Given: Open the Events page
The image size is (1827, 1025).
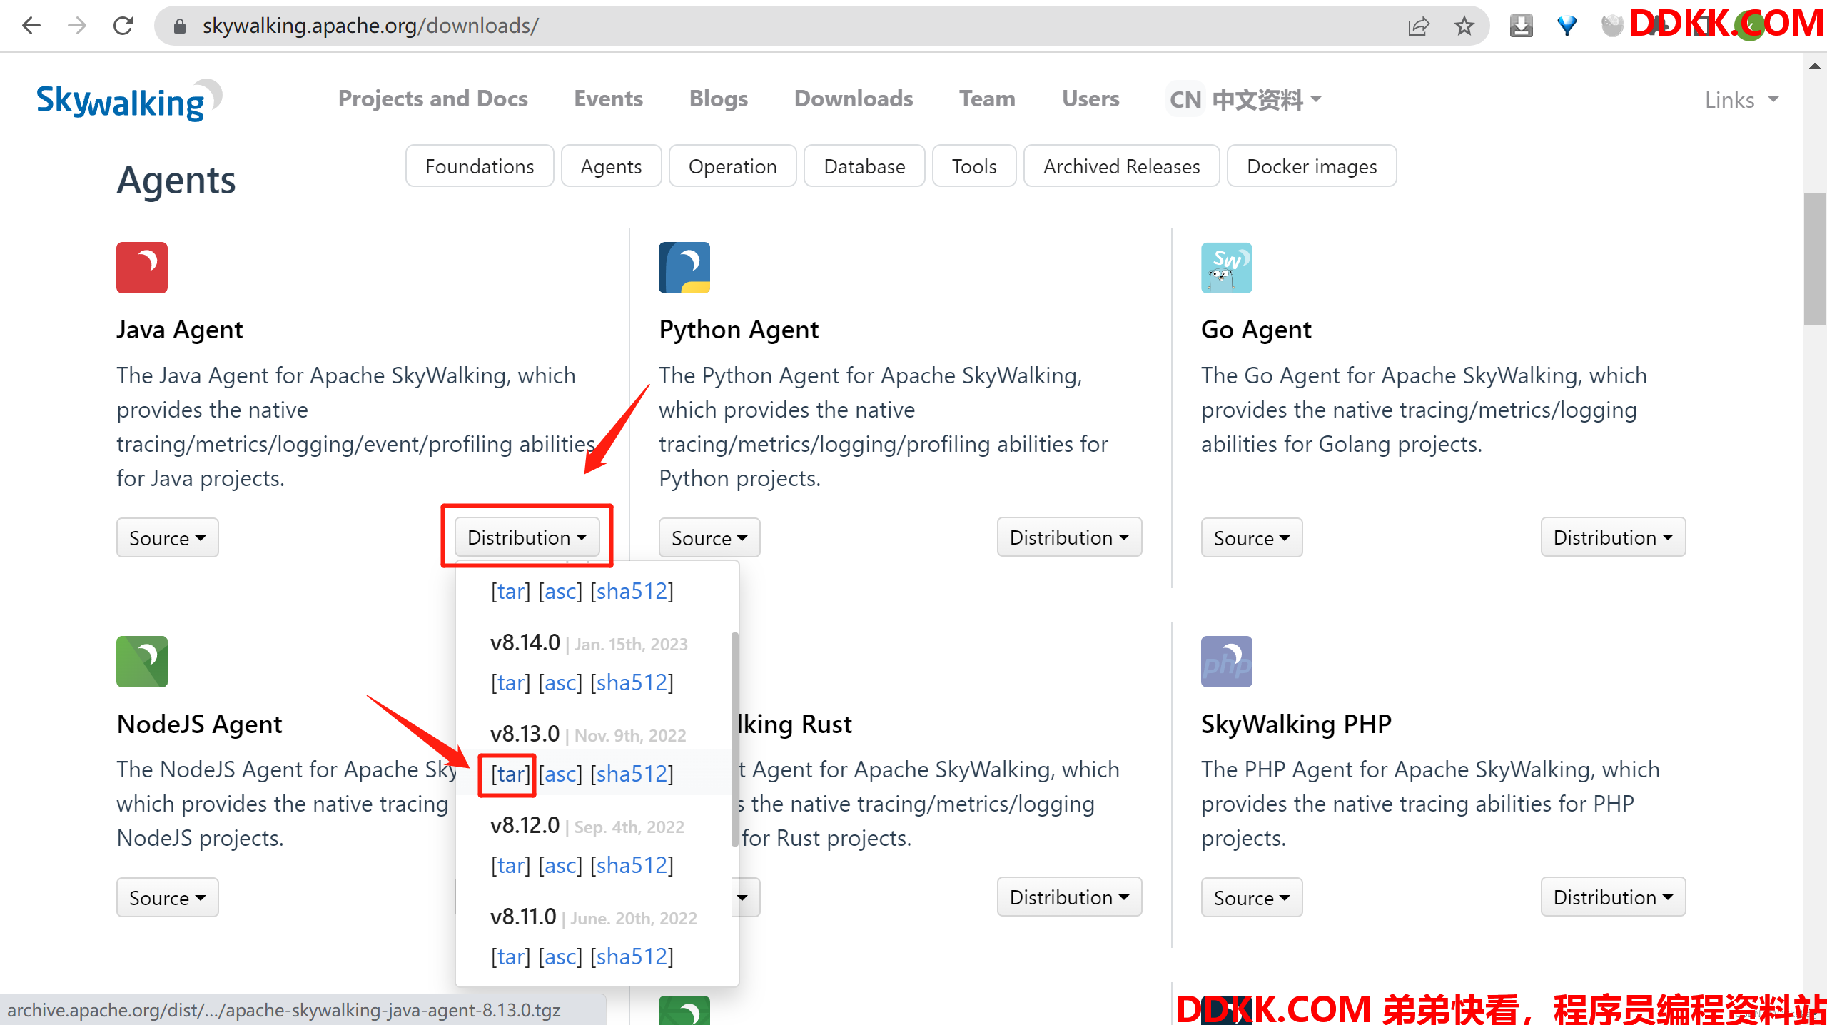Looking at the screenshot, I should (608, 99).
